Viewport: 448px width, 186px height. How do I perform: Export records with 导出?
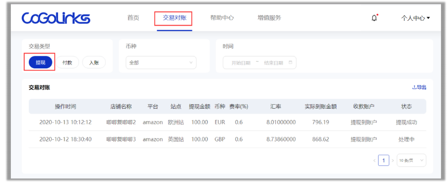click(x=419, y=87)
